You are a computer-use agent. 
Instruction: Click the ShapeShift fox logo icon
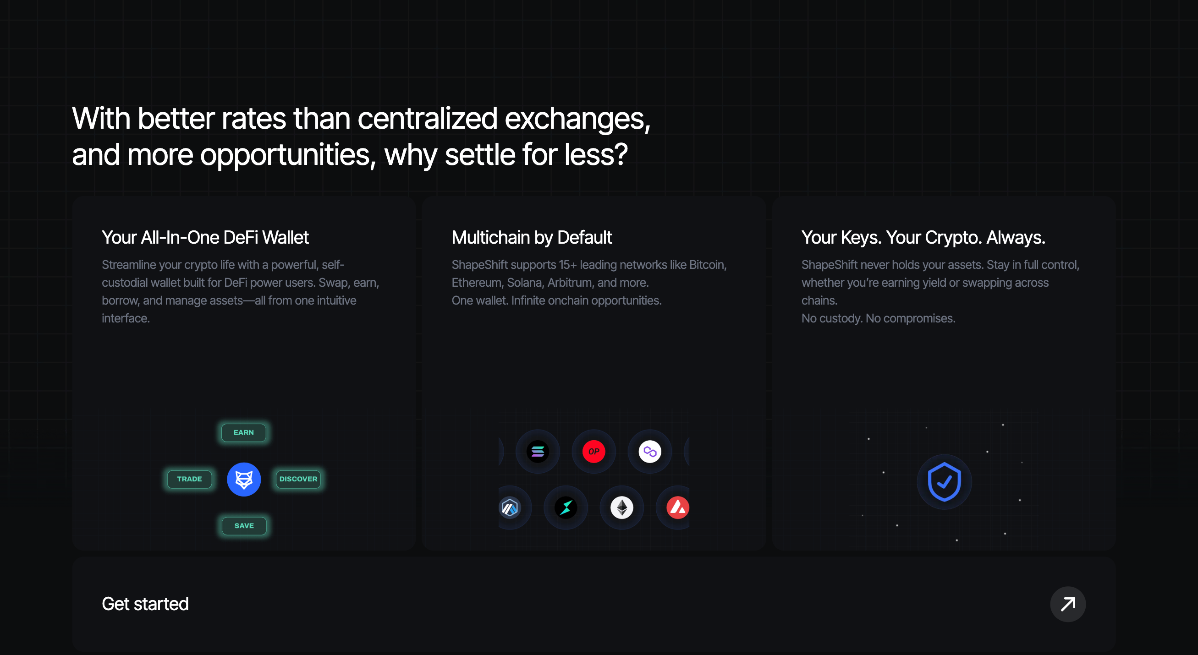click(x=244, y=479)
